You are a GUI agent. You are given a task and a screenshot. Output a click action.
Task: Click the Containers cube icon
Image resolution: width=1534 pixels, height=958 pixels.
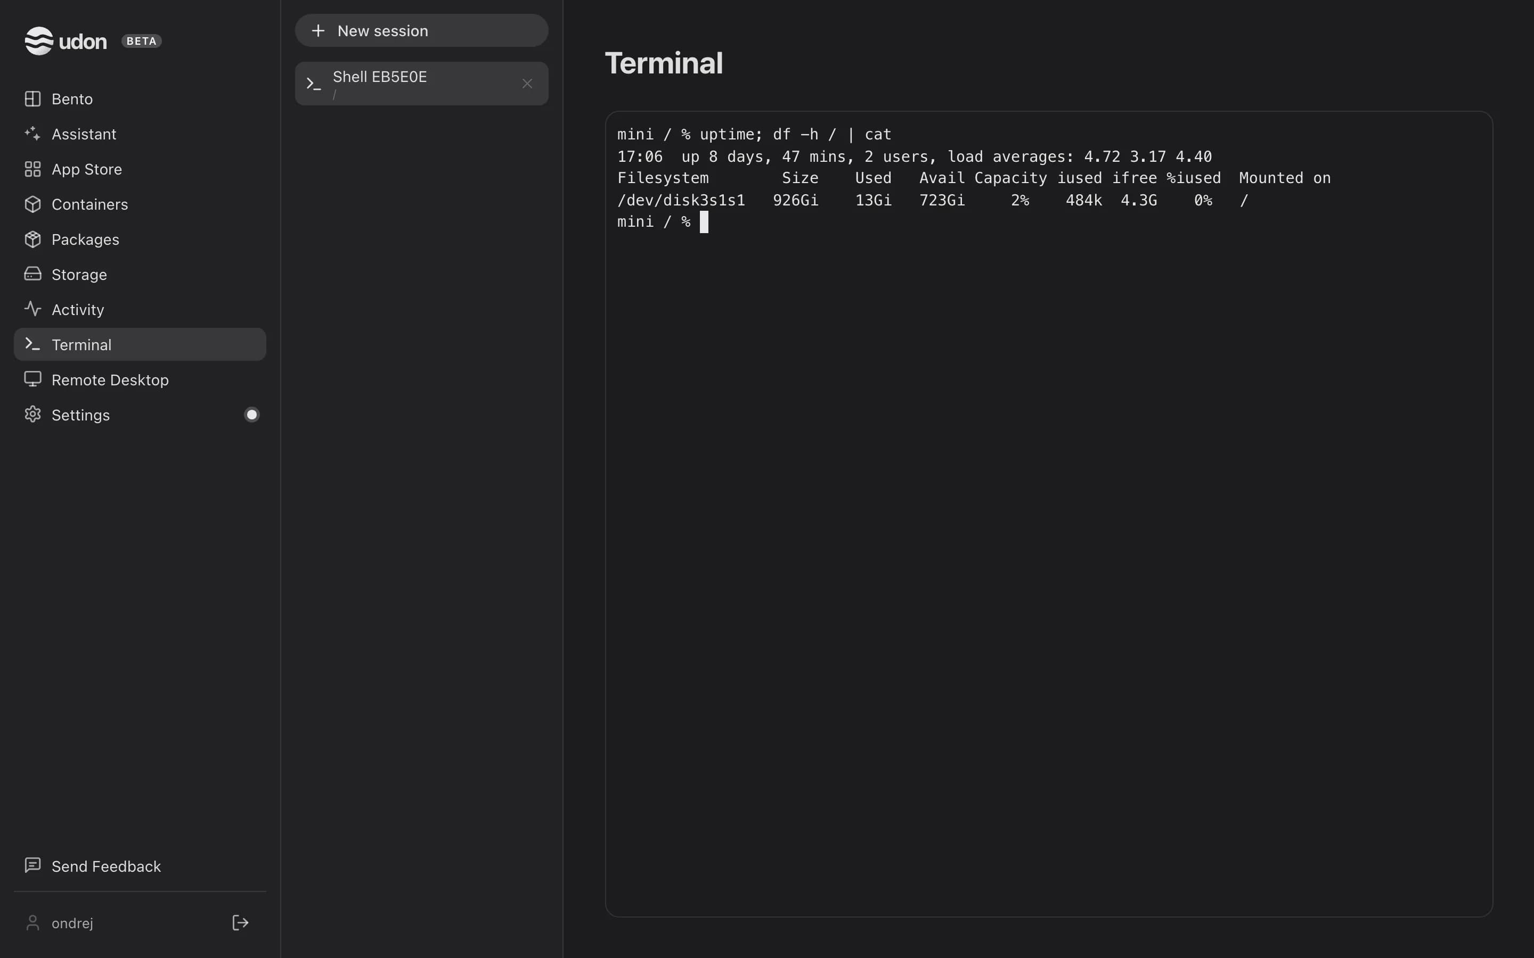(x=32, y=204)
